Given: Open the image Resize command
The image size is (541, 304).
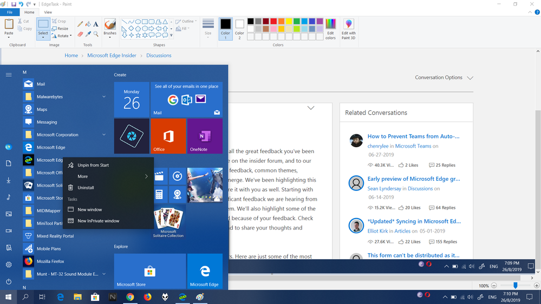Looking at the screenshot, I should pos(60,29).
